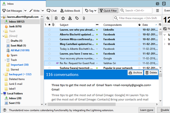Toggle the Quick Filter button
Screen dimensions: 170x113
pyautogui.click(x=108, y=11)
